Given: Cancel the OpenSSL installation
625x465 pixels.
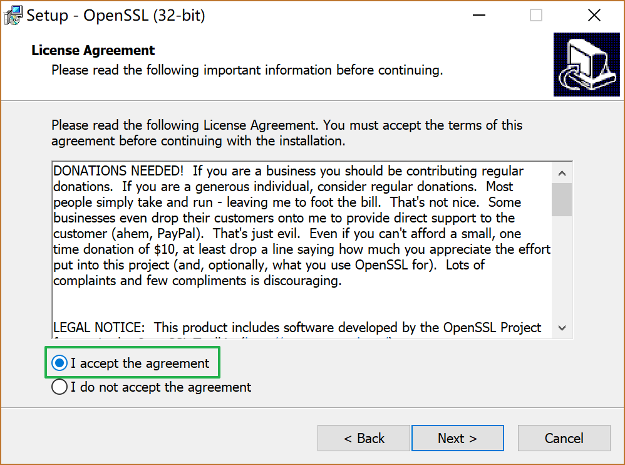Looking at the screenshot, I should pos(564,438).
